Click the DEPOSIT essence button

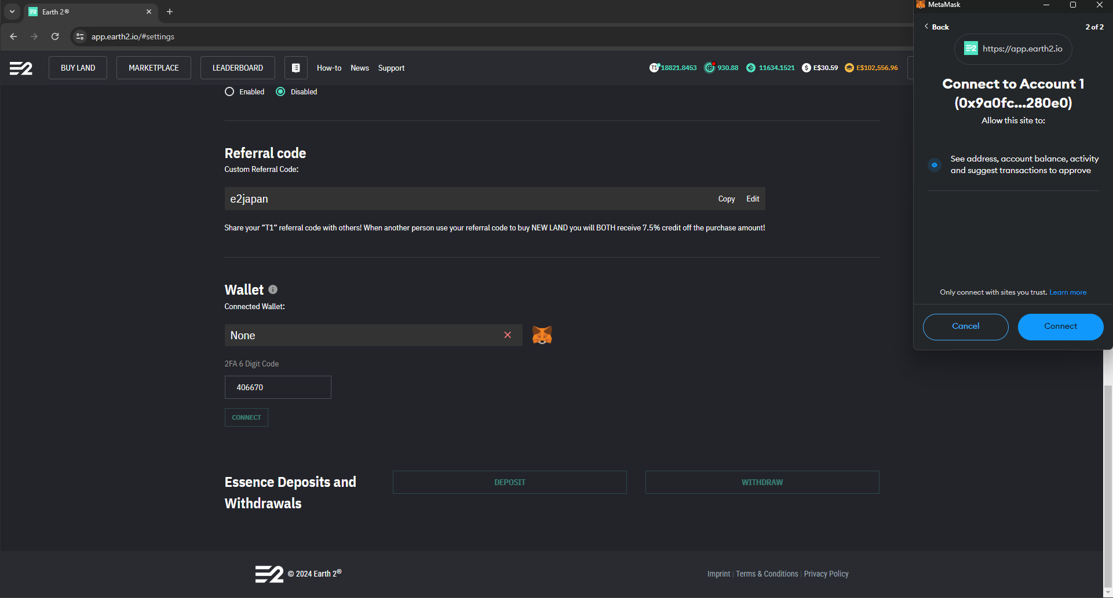510,482
